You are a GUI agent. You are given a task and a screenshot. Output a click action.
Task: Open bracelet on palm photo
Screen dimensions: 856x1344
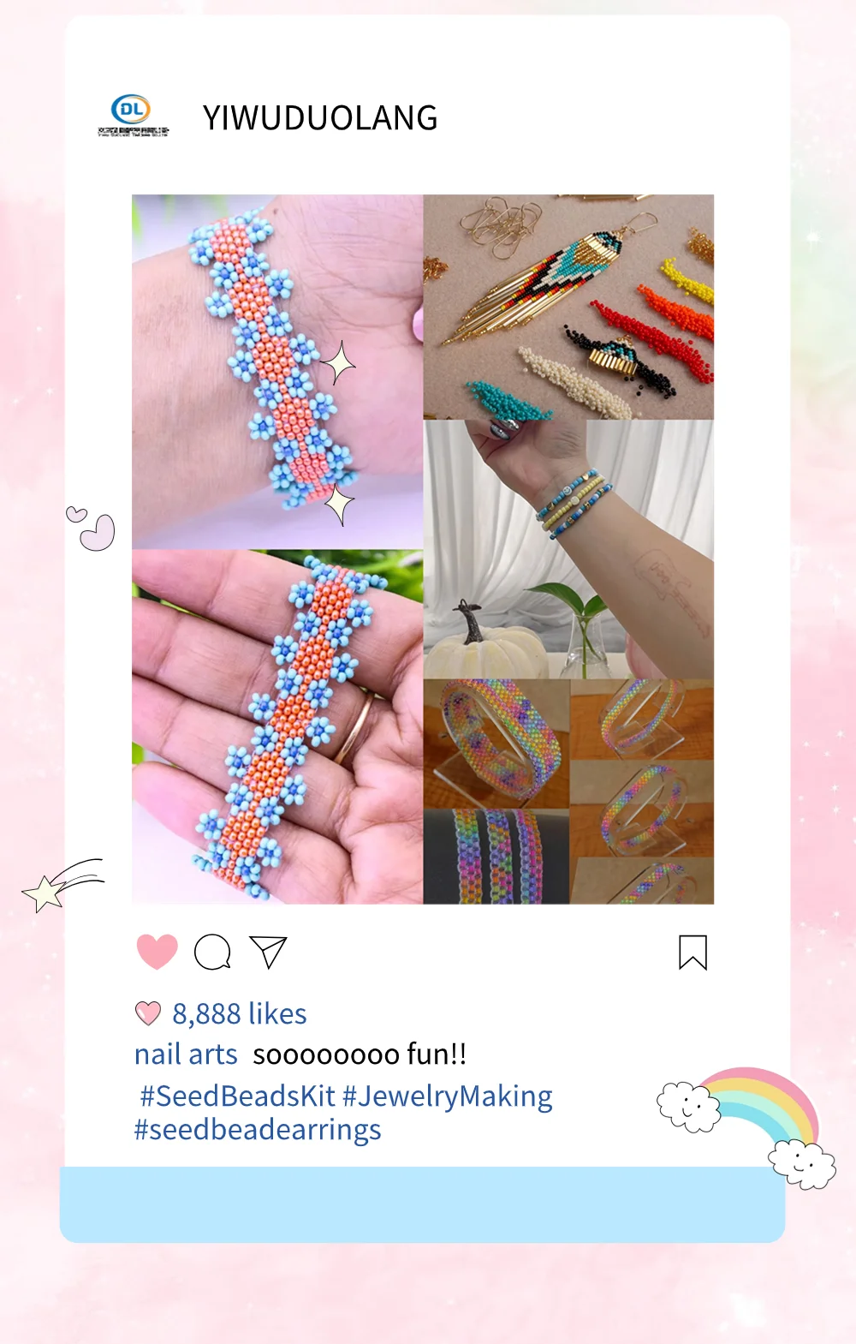[277, 726]
